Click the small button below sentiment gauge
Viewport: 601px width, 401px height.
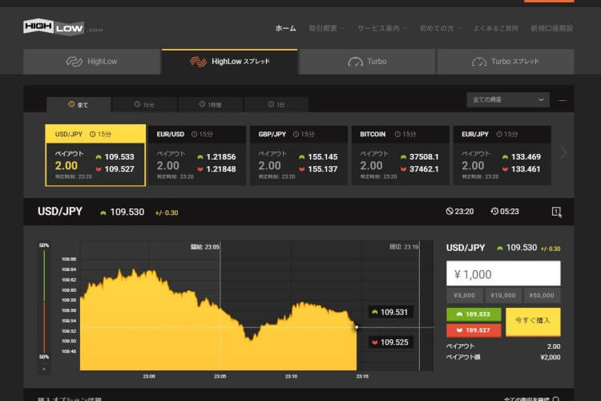44,369
